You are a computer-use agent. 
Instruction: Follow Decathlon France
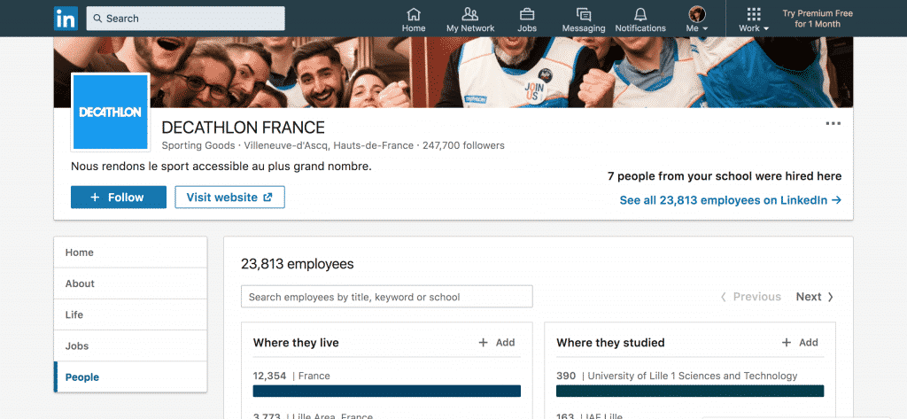tap(119, 198)
